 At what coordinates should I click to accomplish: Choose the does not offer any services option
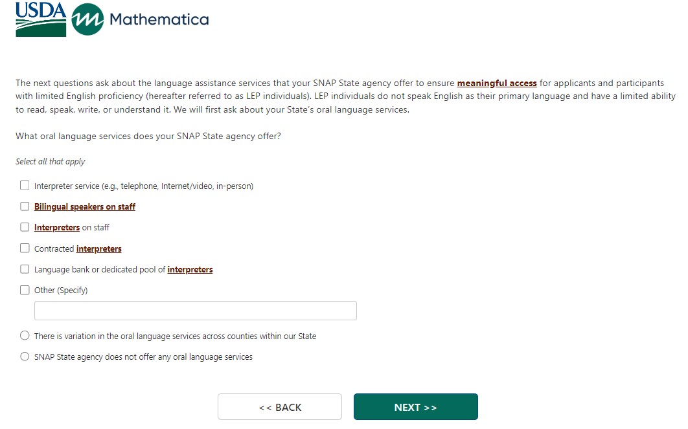tap(25, 357)
